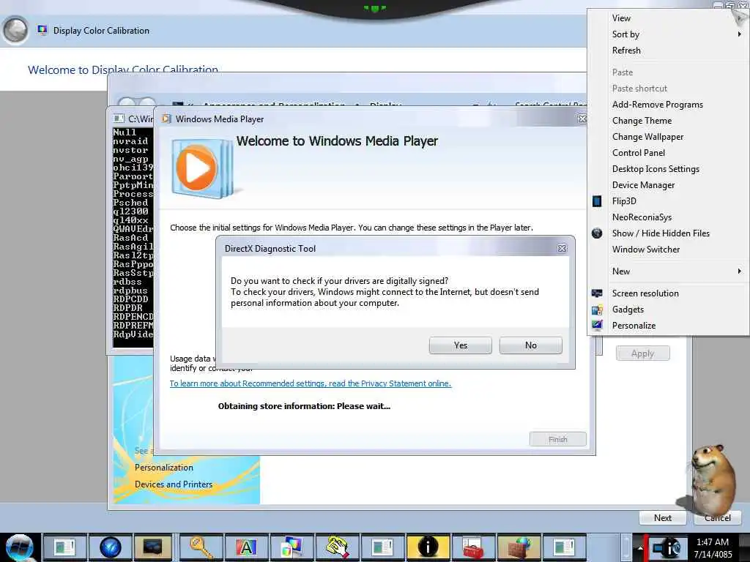This screenshot has height=562, width=750.
Task: Close the Windows Media Player setup window
Action: 582,119
